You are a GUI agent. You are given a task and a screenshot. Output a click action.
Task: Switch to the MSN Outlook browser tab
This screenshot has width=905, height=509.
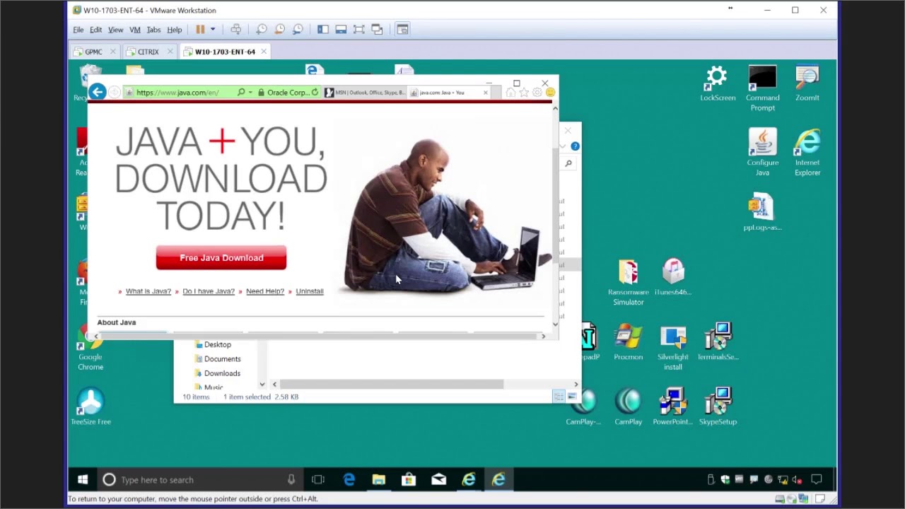pos(365,93)
